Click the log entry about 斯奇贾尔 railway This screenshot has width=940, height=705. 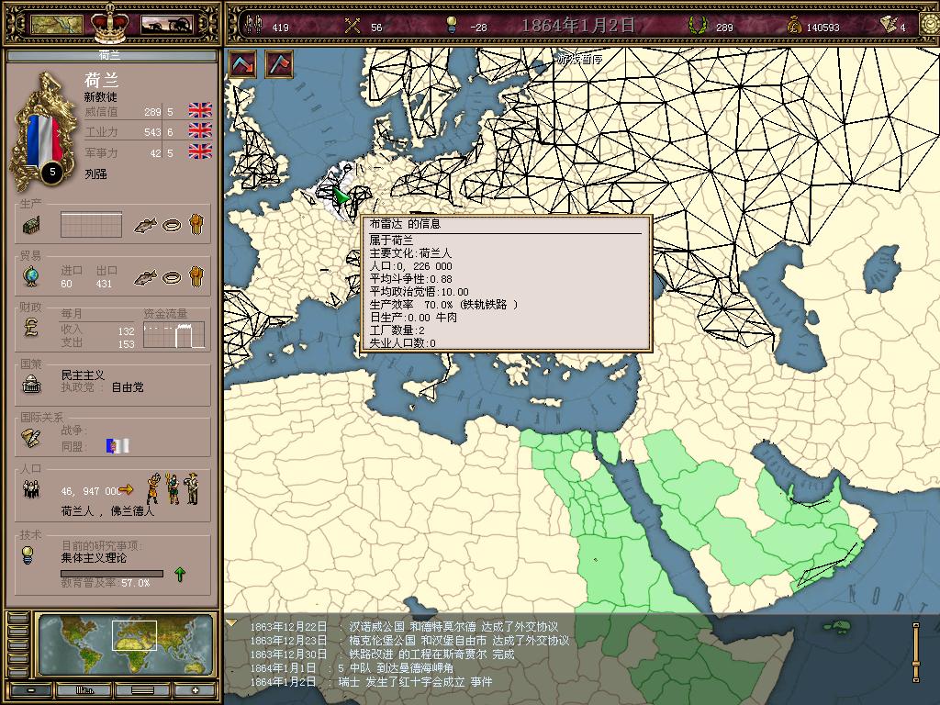pyautogui.click(x=382, y=654)
